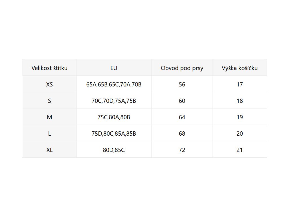Select the cup height value 17
Image resolution: width=289 pixels, height=217 pixels.
[240, 84]
